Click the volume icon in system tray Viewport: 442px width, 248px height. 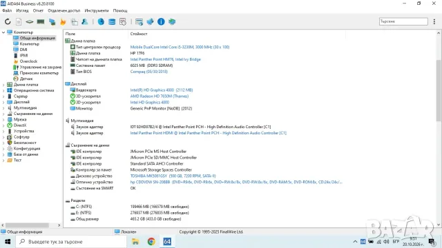click(386, 242)
